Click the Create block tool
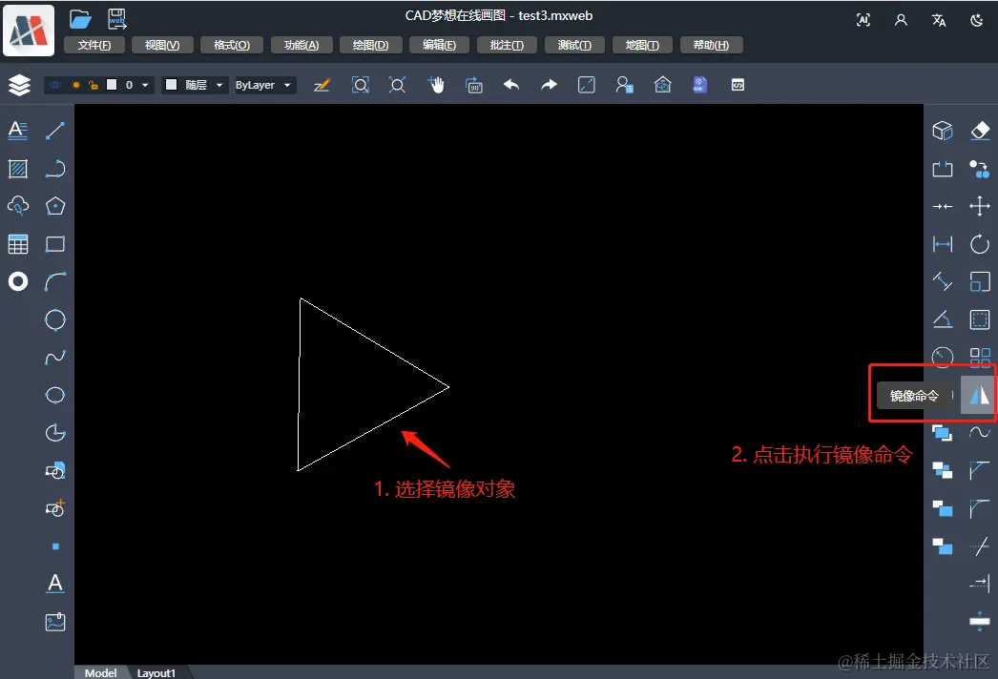The height and width of the screenshot is (679, 998). 55,508
